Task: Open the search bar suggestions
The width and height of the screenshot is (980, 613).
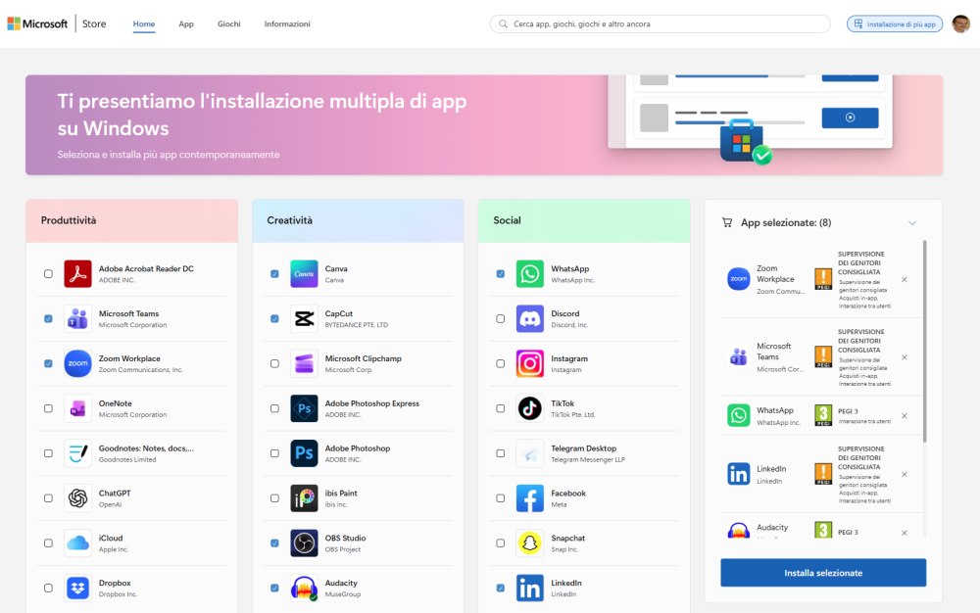Action: 658,22
